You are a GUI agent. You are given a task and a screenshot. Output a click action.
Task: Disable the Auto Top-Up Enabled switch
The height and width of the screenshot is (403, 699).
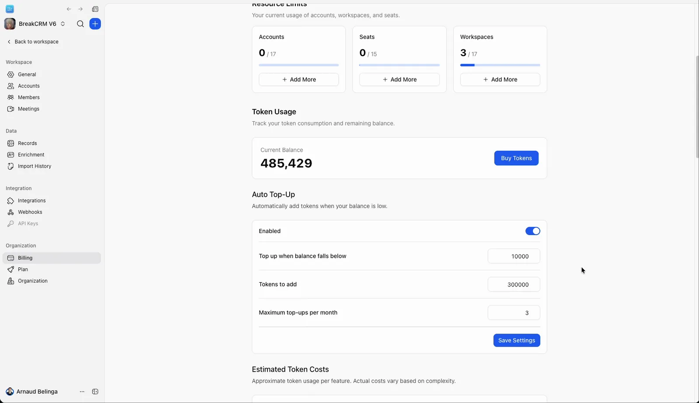pyautogui.click(x=533, y=231)
